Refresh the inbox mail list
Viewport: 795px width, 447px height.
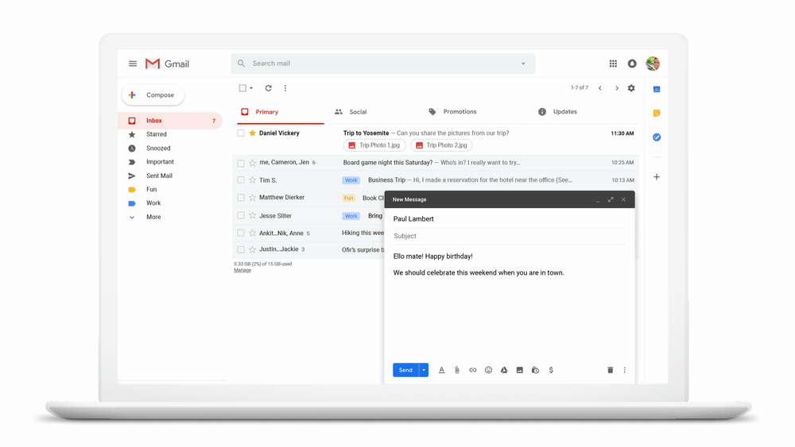coord(268,88)
